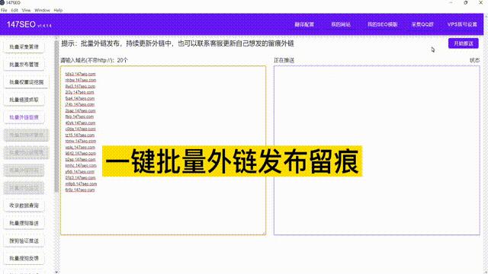
Task: Click the 开始推送 button
Action: point(464,43)
